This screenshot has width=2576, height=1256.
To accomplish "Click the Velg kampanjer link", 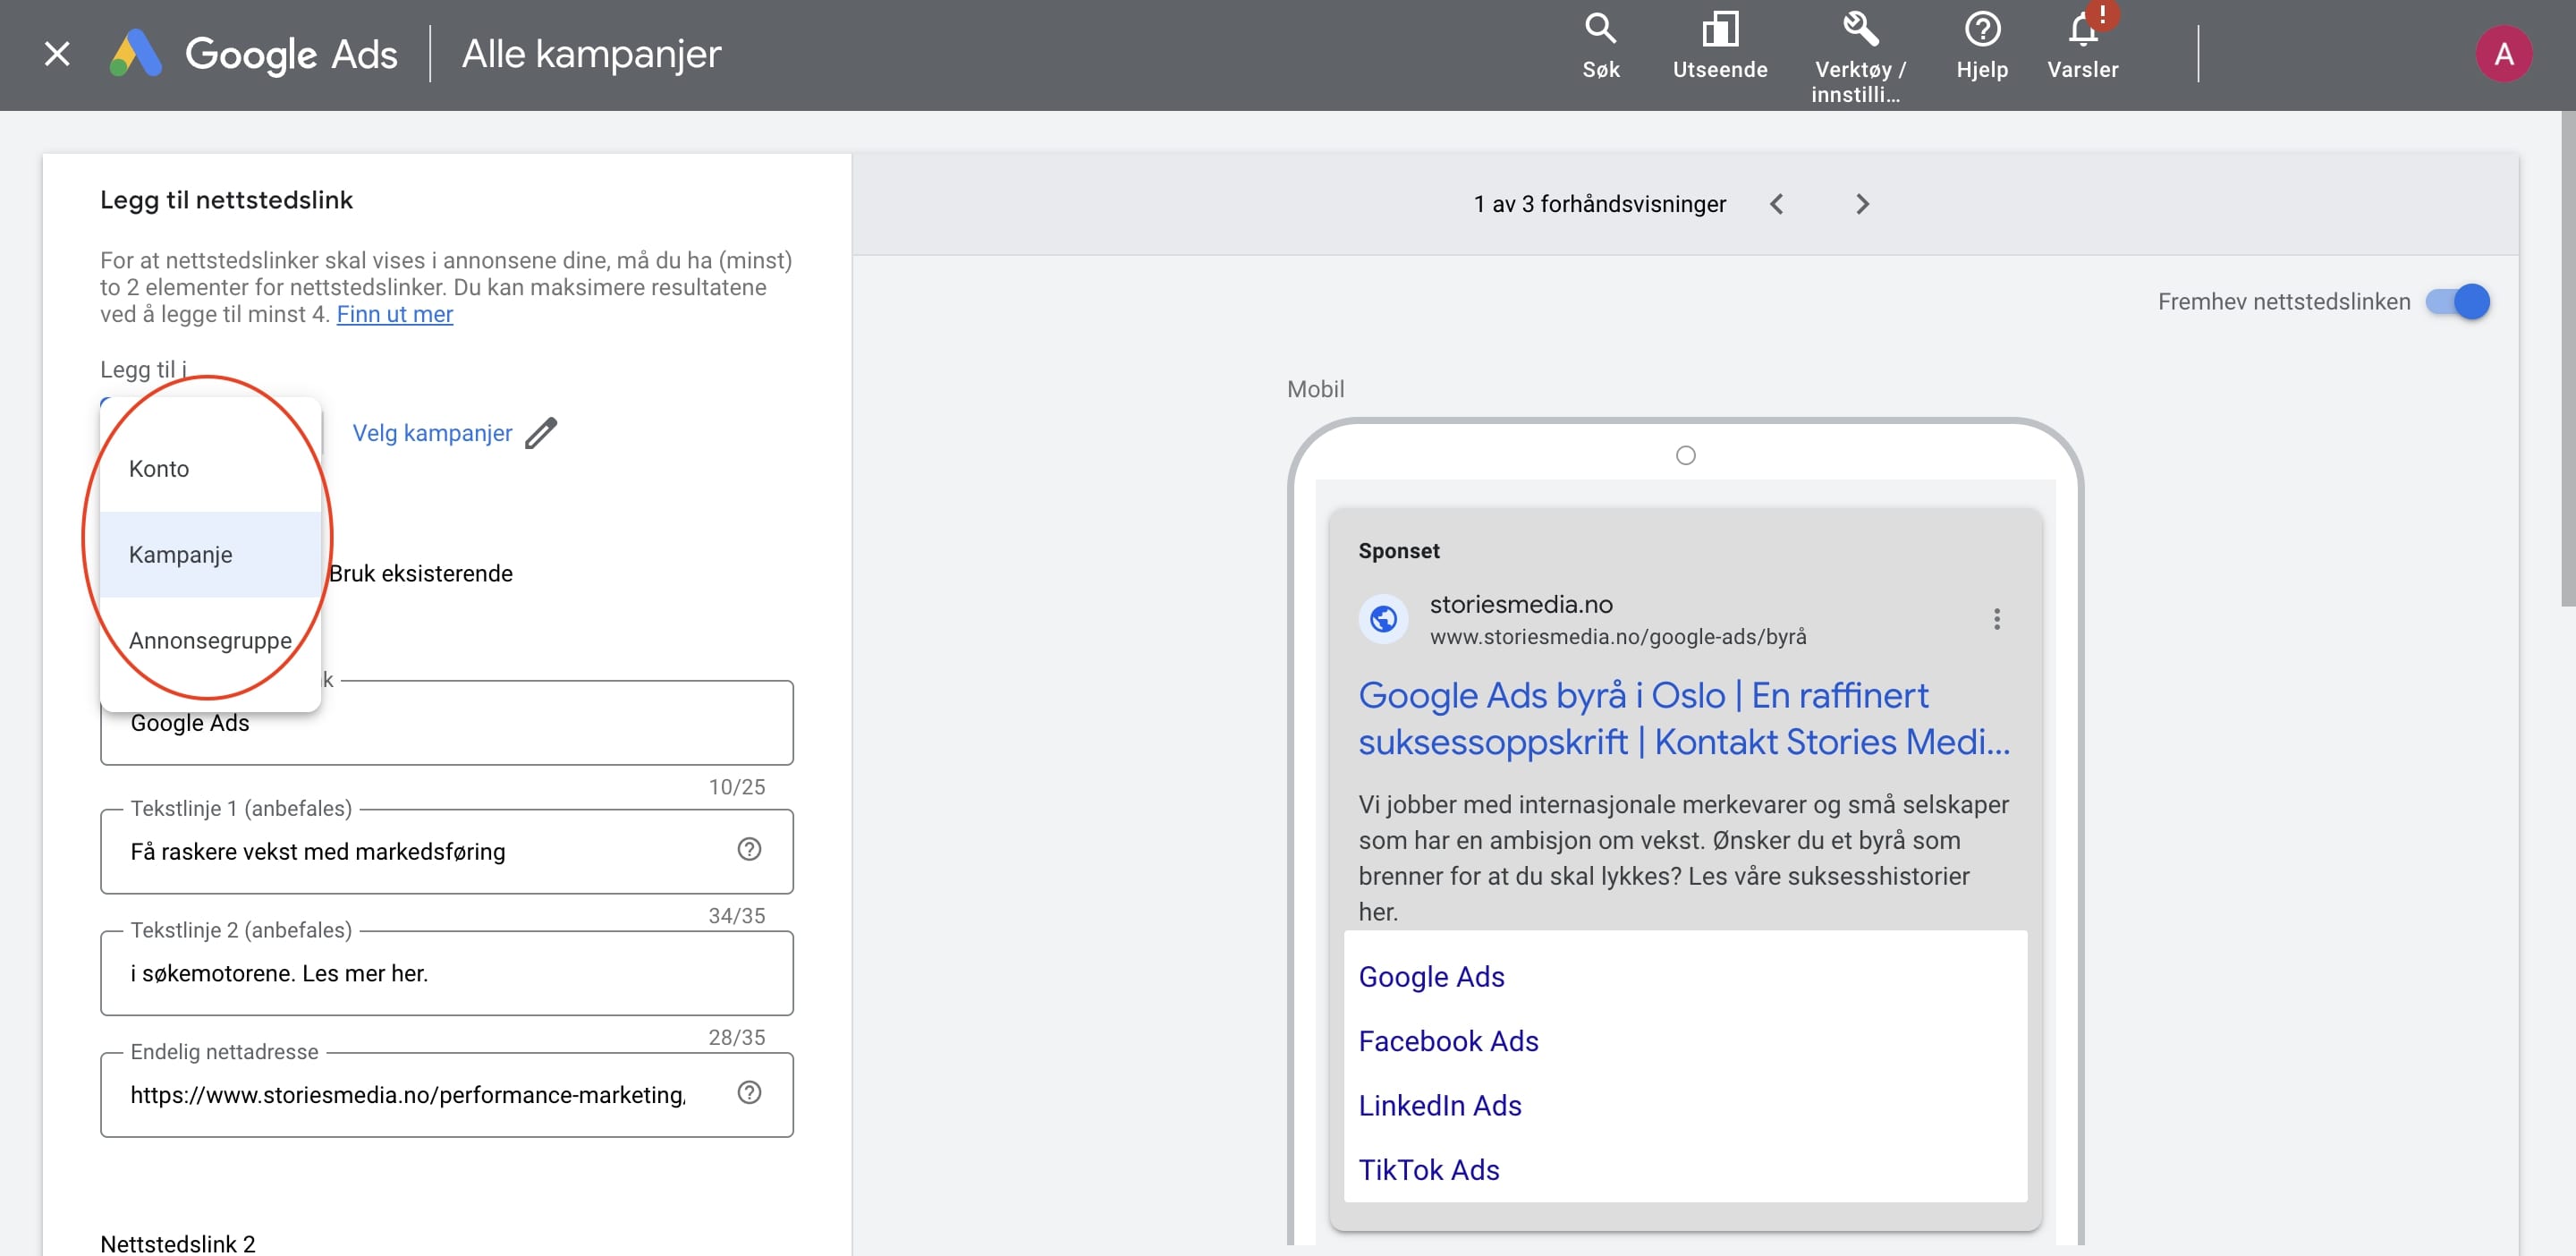I will [x=432, y=433].
